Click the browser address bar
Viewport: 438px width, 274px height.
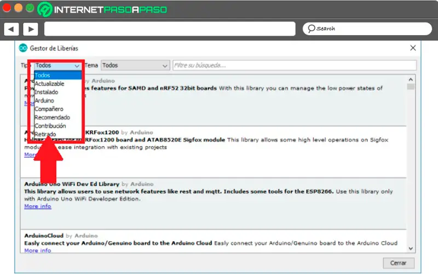(x=170, y=29)
